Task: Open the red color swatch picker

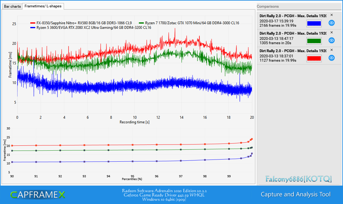Action: pos(314,58)
